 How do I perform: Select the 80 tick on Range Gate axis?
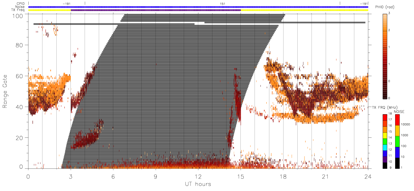click(x=20, y=45)
